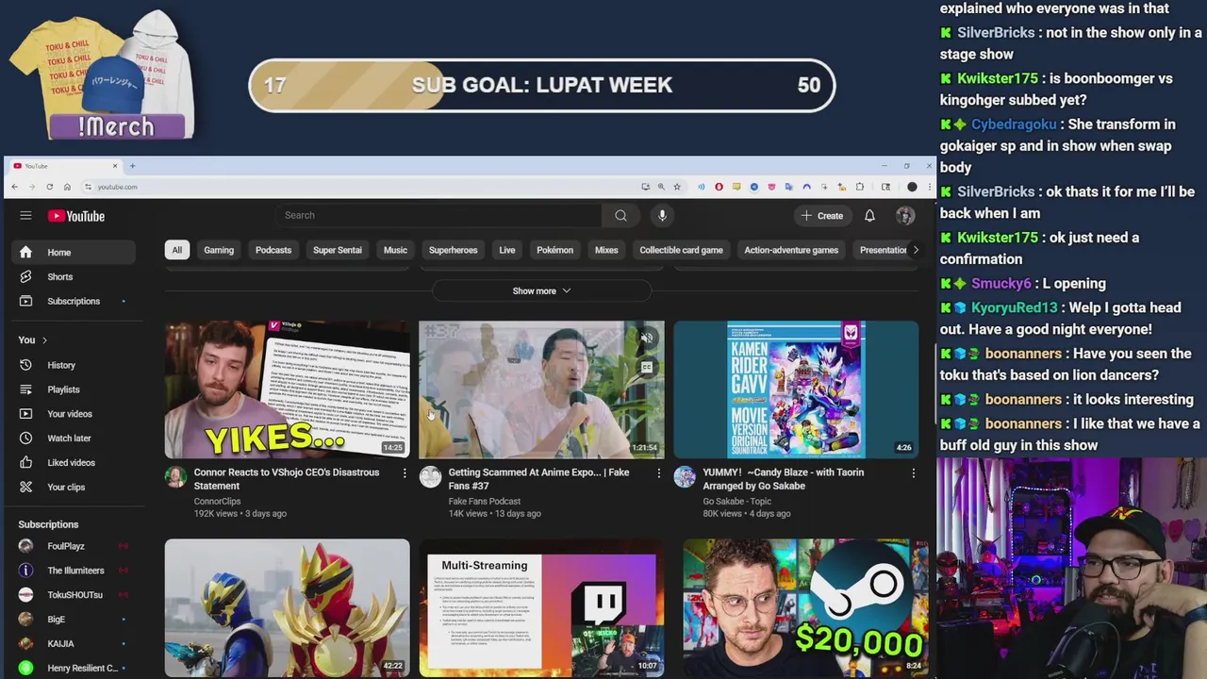Click the search magnifier button
The image size is (1207, 679).
(620, 216)
